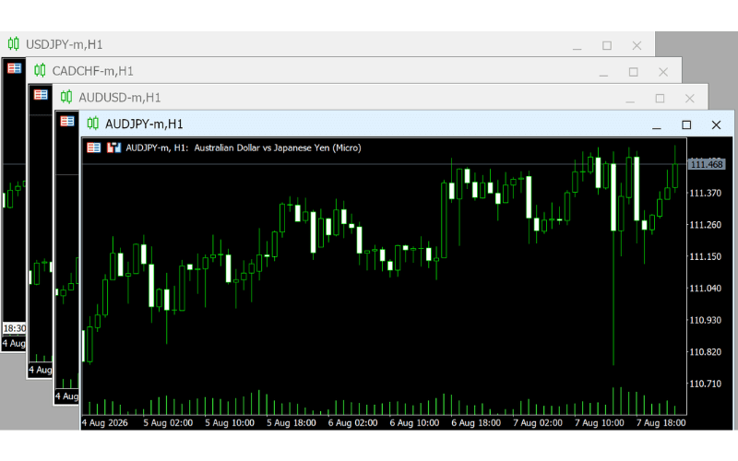Viewport: 738px width, 461px height.
Task: Click the 111.260 price scale label
Action: 705,225
